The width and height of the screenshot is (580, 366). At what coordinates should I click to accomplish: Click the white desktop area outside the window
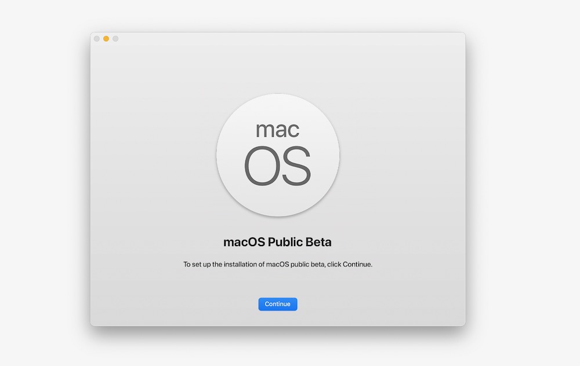522,174
